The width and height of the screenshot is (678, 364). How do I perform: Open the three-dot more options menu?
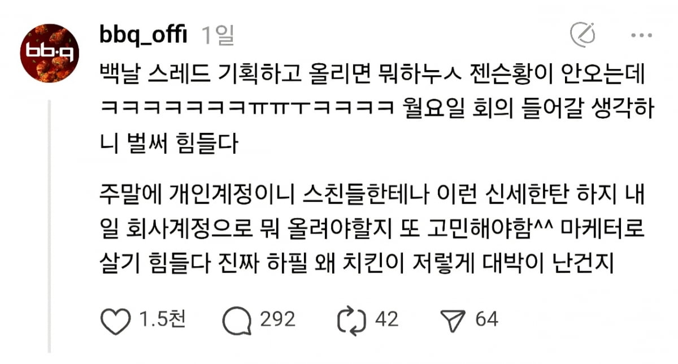click(x=641, y=35)
